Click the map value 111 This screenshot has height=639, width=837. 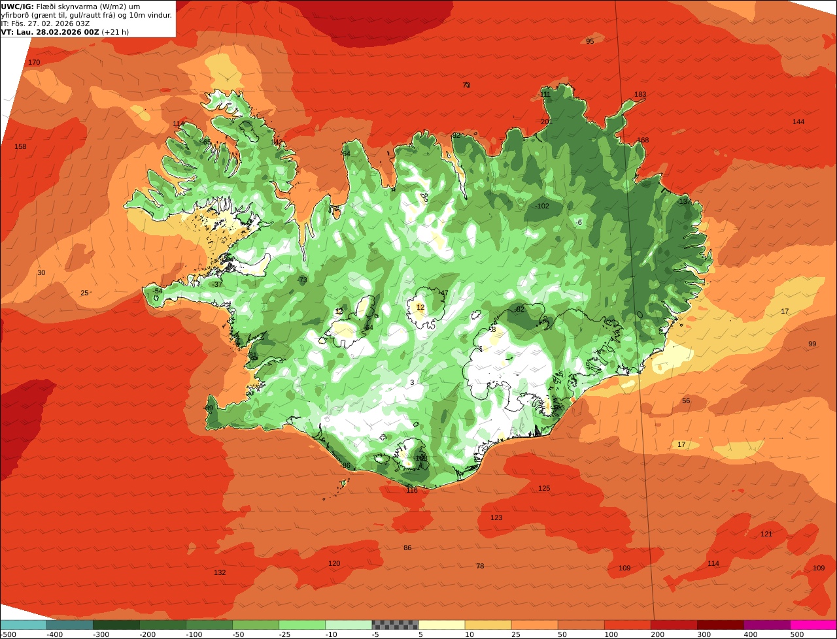click(545, 95)
